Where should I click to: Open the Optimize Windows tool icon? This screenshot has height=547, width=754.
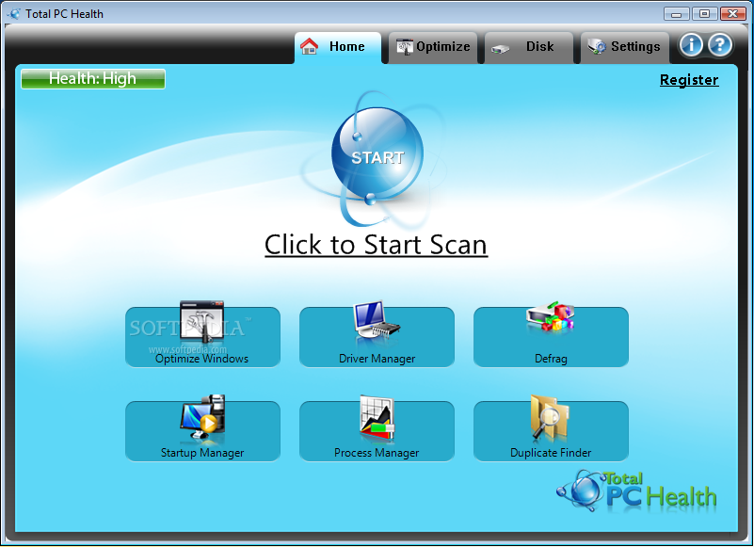pos(202,322)
